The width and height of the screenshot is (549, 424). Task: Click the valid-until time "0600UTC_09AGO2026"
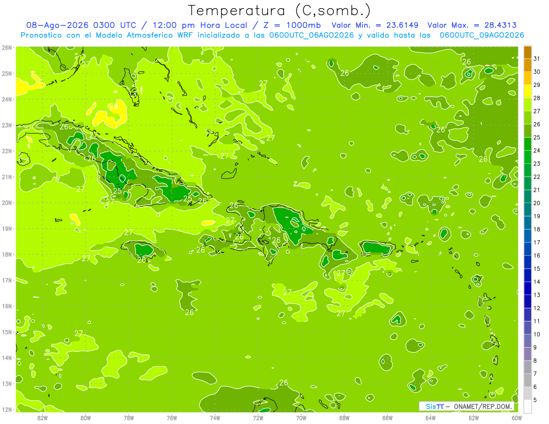482,35
